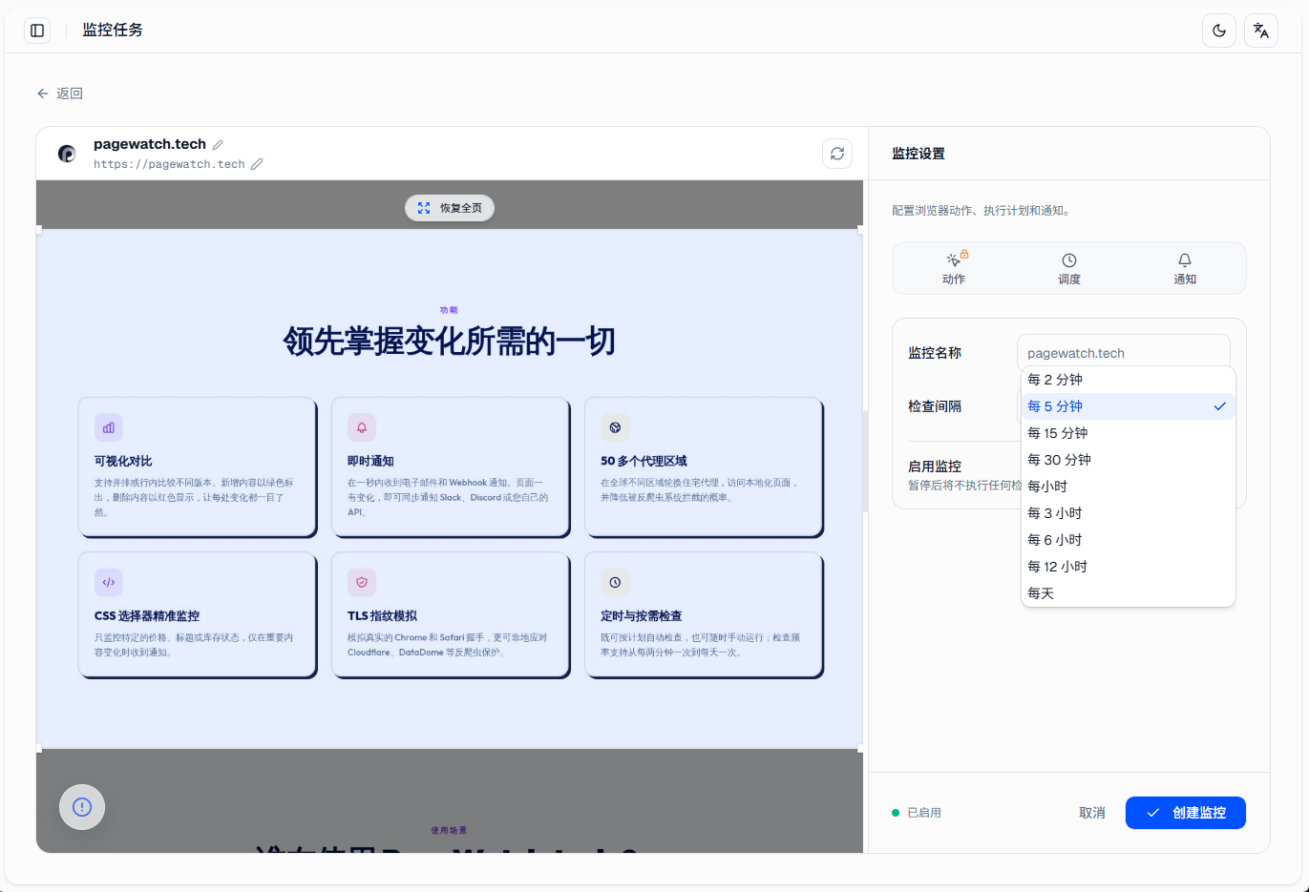Select 每 5 分钟 interval option
This screenshot has height=892, width=1309.
click(x=1129, y=406)
